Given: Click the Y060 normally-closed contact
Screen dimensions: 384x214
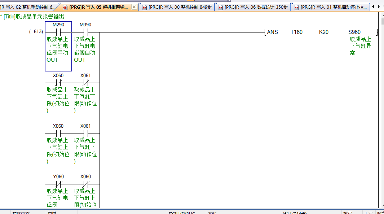Looking at the screenshot, I should [58, 184].
